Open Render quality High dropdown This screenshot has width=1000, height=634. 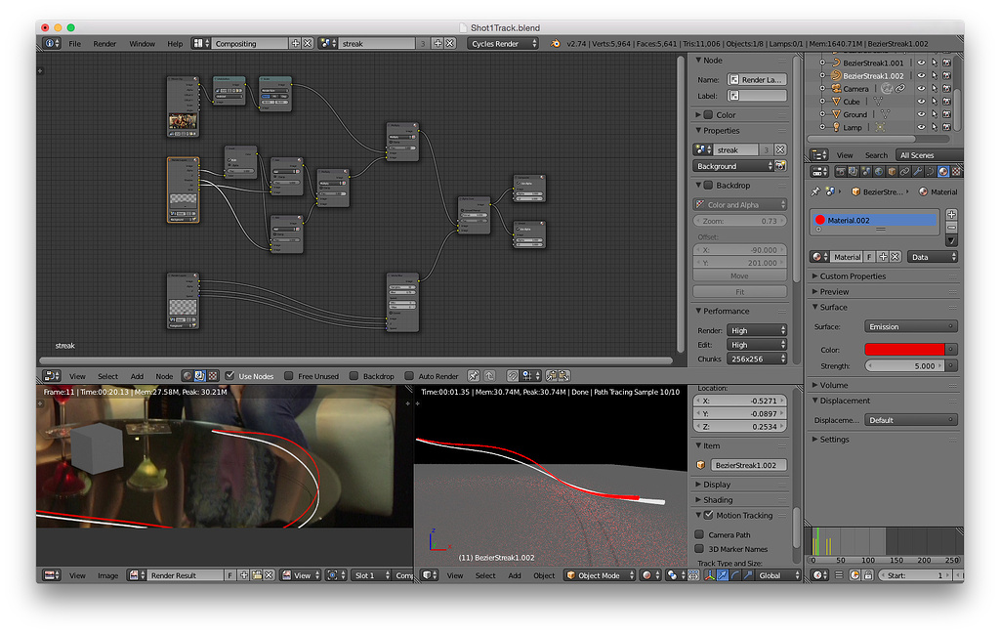pos(757,330)
